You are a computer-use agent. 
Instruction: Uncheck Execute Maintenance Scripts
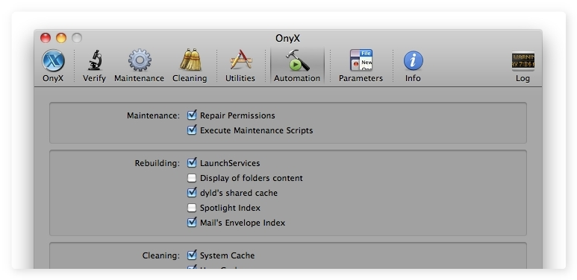[192, 130]
